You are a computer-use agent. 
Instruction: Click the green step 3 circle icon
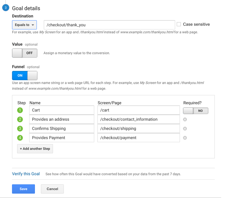(x=20, y=129)
